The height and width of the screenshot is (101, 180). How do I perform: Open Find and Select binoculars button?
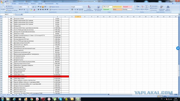[x=168, y=8]
